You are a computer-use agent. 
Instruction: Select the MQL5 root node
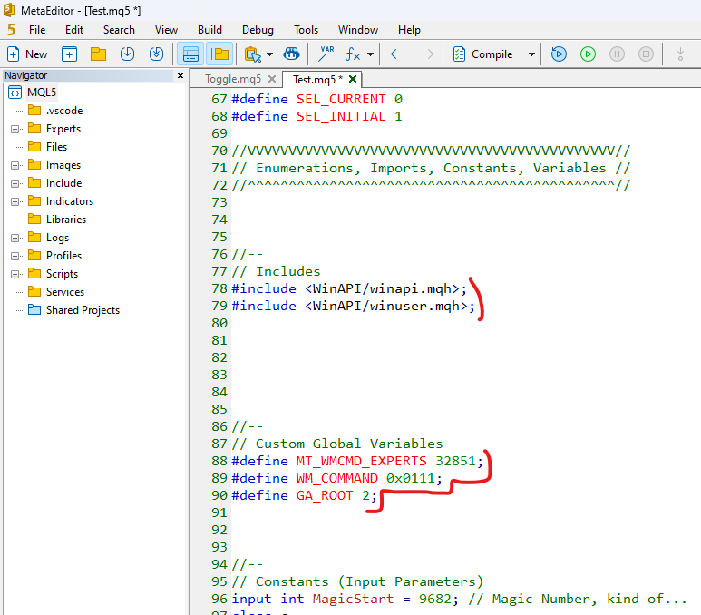(x=42, y=93)
